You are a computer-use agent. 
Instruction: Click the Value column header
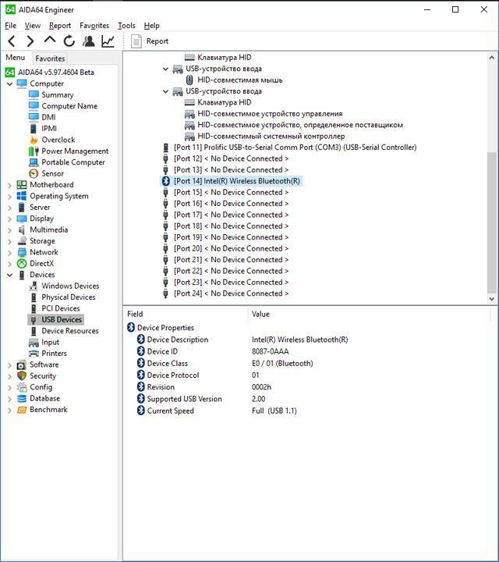pyautogui.click(x=260, y=314)
